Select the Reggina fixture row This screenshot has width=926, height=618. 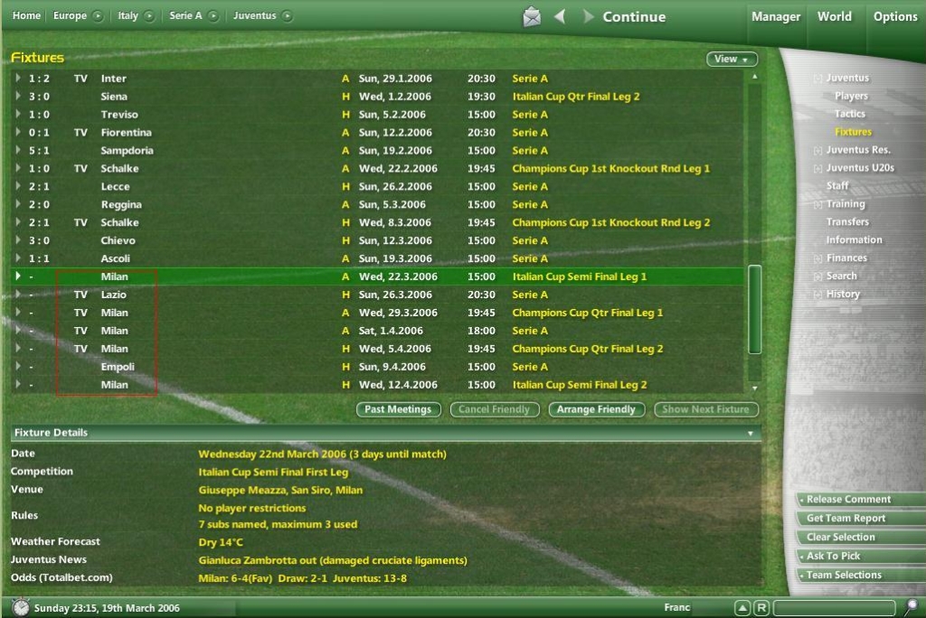click(x=377, y=204)
